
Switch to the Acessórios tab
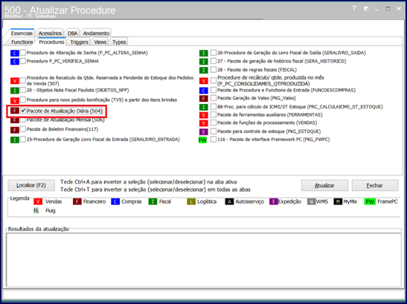point(50,33)
